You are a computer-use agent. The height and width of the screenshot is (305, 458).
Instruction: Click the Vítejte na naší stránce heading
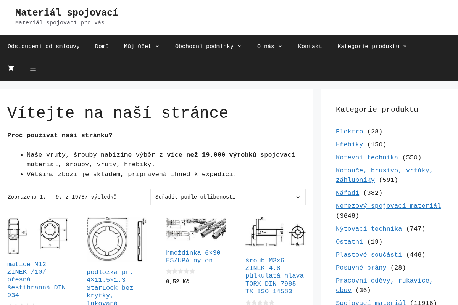point(118,113)
